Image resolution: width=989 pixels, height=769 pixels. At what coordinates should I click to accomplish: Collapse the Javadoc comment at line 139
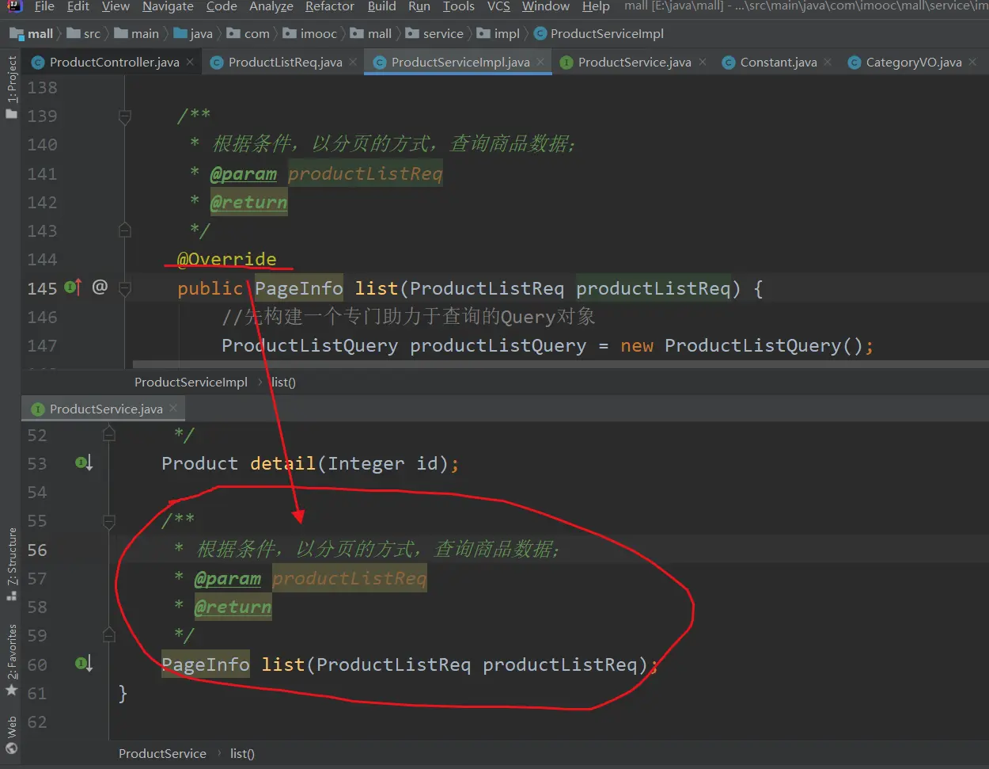pos(125,116)
